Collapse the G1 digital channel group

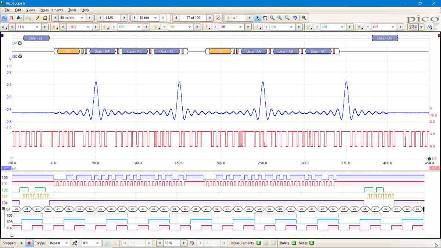click(3, 209)
